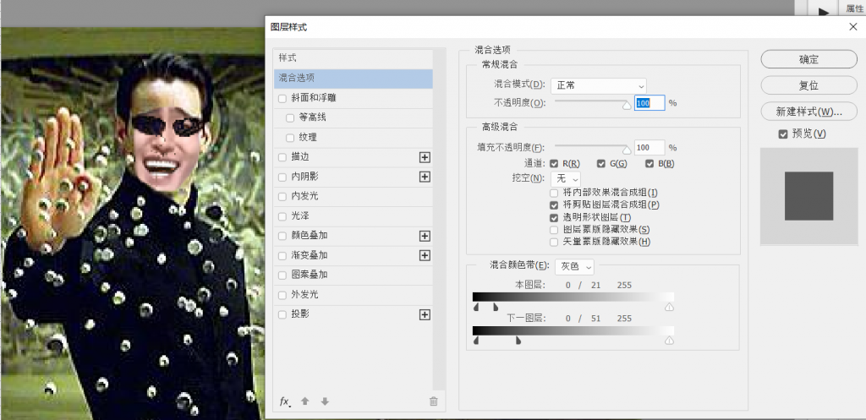Click the move effect up arrow
866x420 pixels.
[x=305, y=401]
